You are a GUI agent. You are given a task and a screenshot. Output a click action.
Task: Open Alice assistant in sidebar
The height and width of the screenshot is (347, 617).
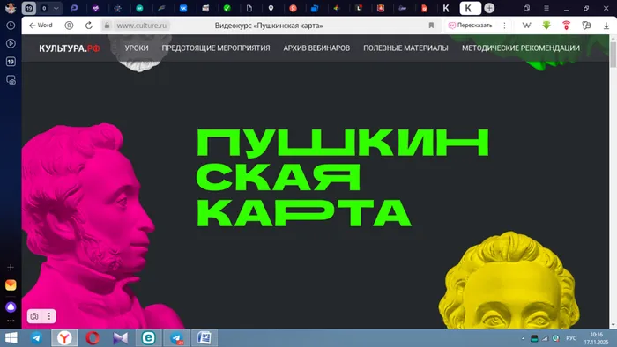pyautogui.click(x=11, y=306)
